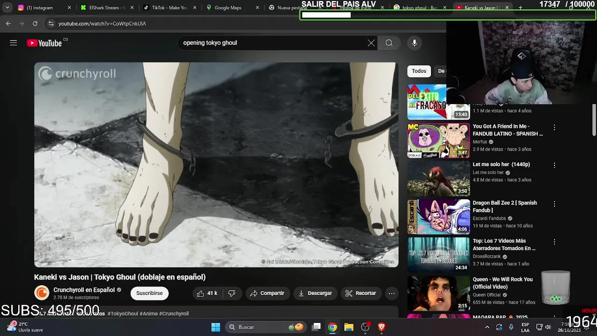The width and height of the screenshot is (597, 336).
Task: Download the video with Descargar
Action: (x=315, y=293)
